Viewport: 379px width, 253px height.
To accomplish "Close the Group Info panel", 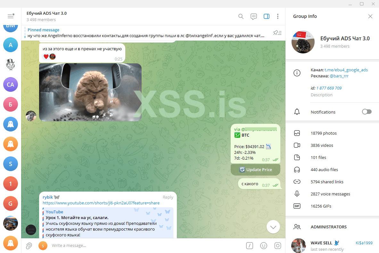I will (x=370, y=16).
